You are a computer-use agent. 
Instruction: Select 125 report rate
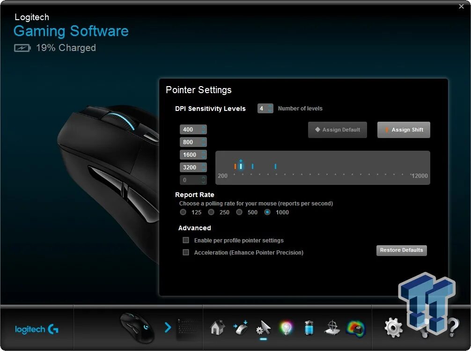click(x=183, y=212)
